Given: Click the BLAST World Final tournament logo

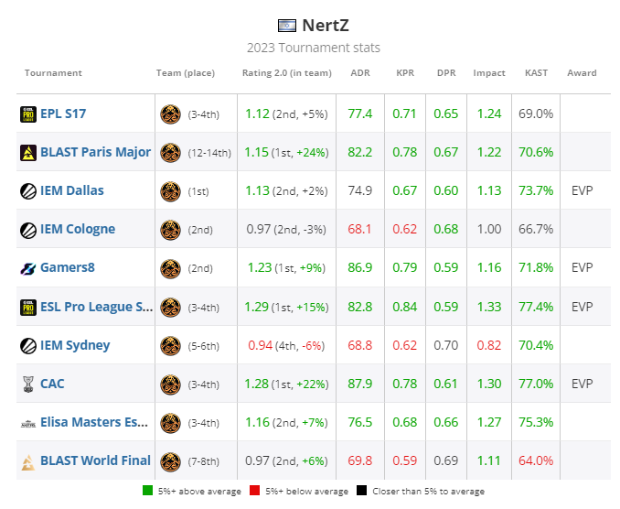Looking at the screenshot, I should tap(28, 462).
